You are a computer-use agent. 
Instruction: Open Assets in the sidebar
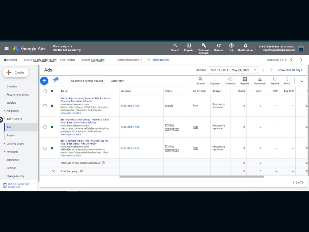point(11,135)
